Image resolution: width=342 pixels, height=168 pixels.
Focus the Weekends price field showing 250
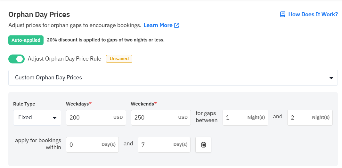point(161,118)
